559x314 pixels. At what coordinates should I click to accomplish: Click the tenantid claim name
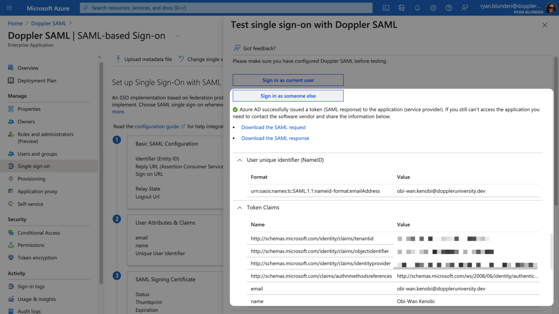(312, 239)
